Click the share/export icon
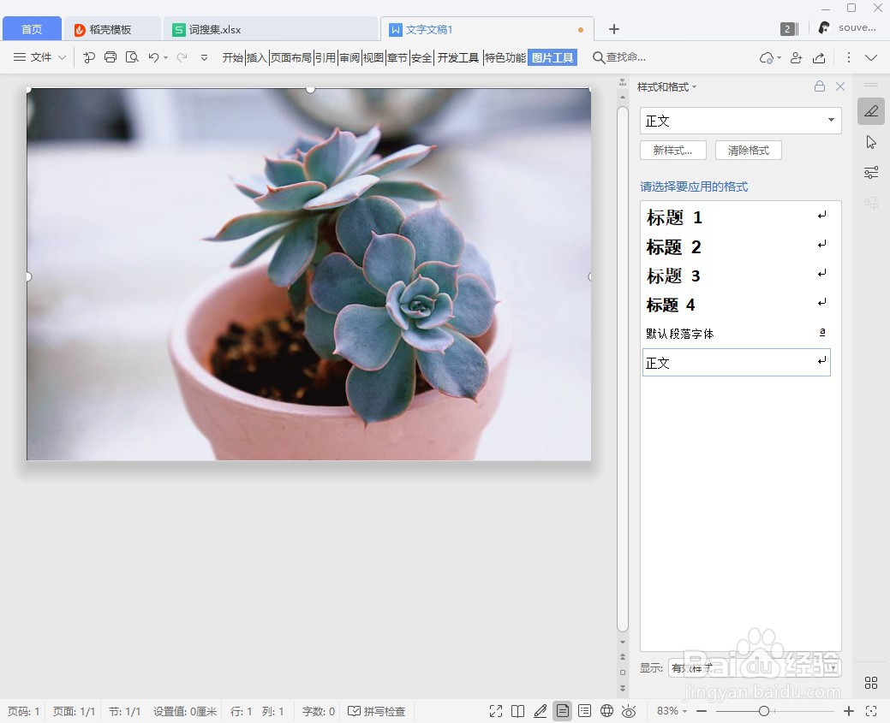The width and height of the screenshot is (890, 723). [x=819, y=58]
